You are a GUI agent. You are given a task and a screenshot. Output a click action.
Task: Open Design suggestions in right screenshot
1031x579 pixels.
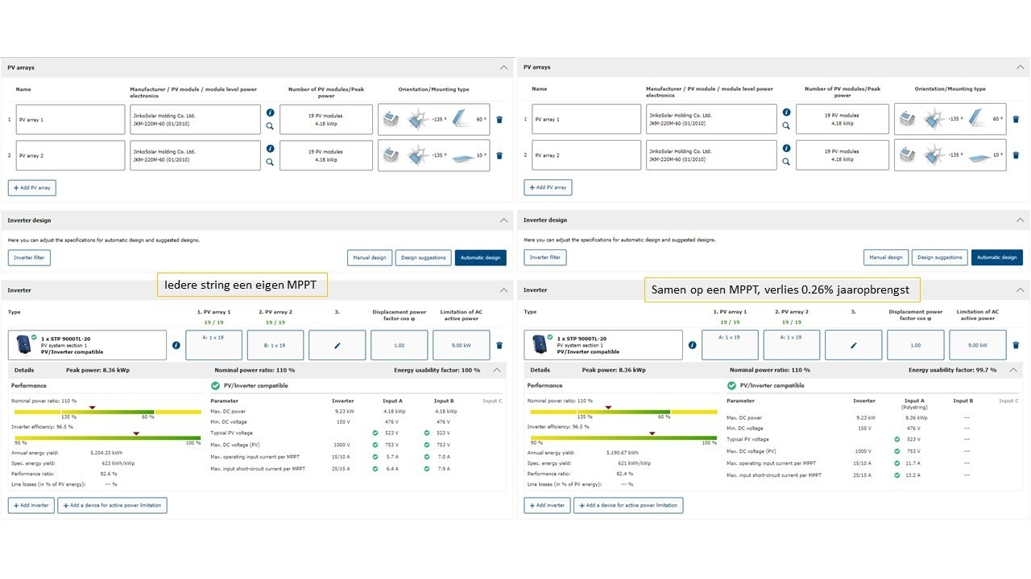pyautogui.click(x=940, y=257)
